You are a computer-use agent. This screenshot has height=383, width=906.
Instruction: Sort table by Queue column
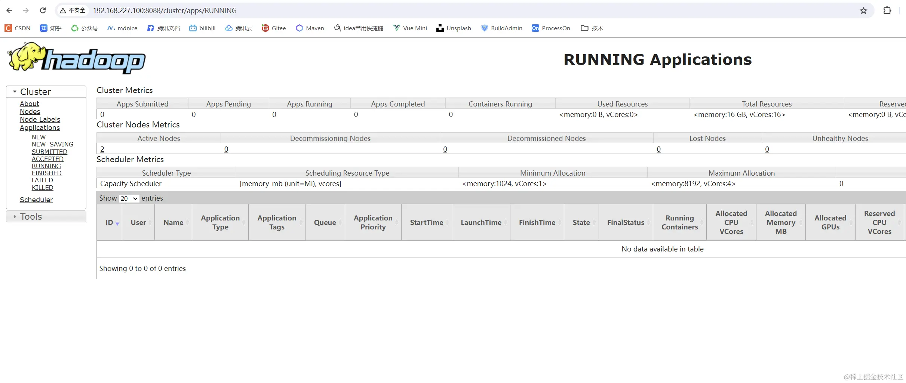point(325,222)
